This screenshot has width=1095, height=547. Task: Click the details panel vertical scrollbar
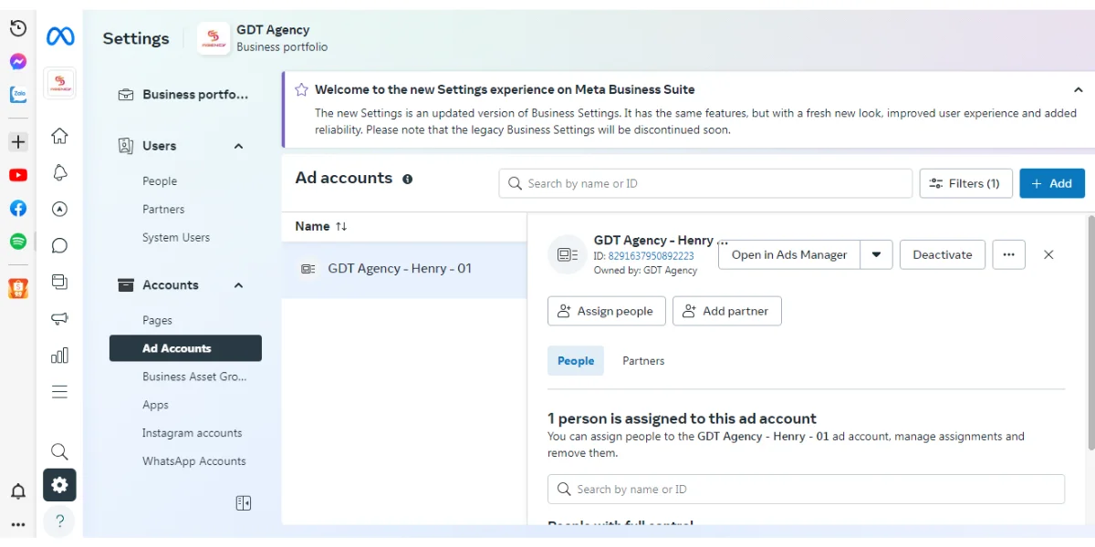(x=1090, y=333)
